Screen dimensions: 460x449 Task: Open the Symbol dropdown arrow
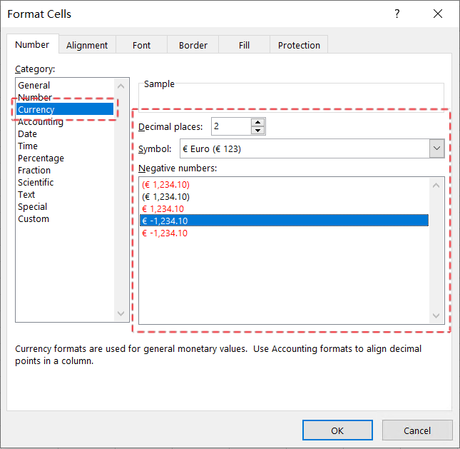(x=436, y=148)
